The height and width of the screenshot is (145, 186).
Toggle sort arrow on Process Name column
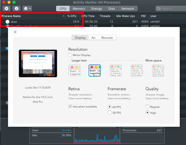click(64, 16)
